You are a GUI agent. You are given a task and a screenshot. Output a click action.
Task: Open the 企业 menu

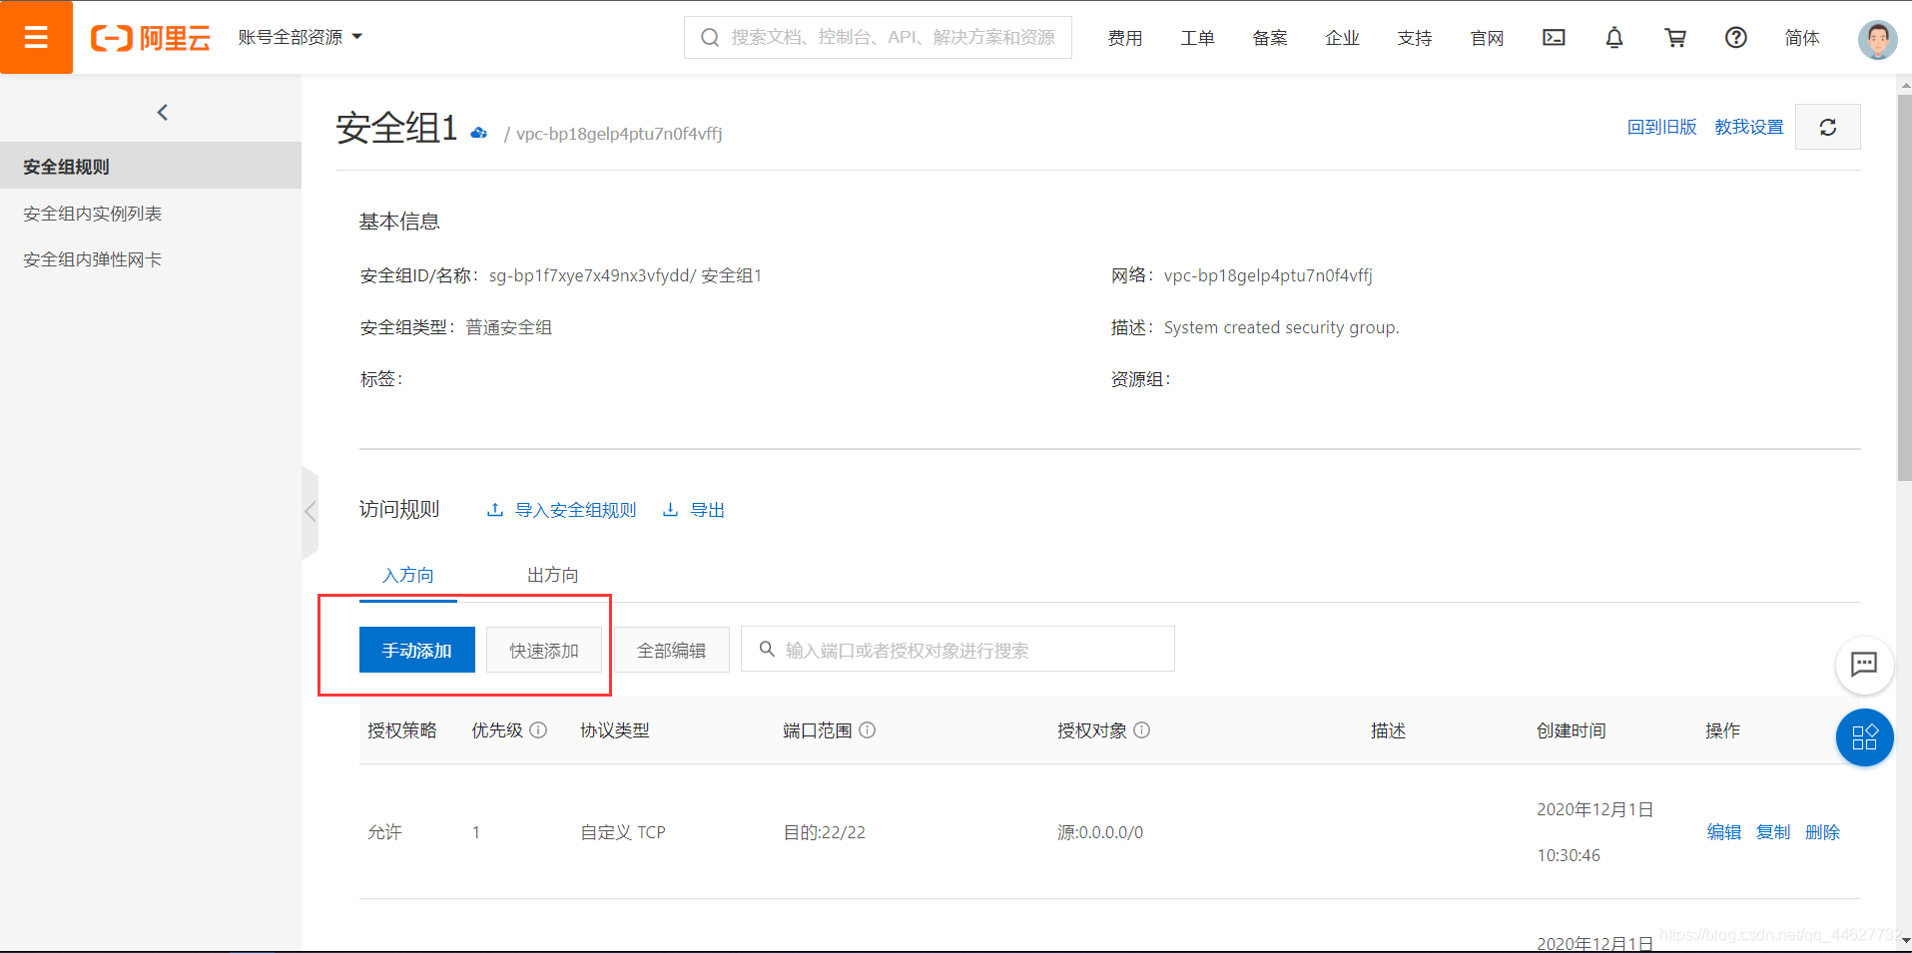click(1342, 38)
